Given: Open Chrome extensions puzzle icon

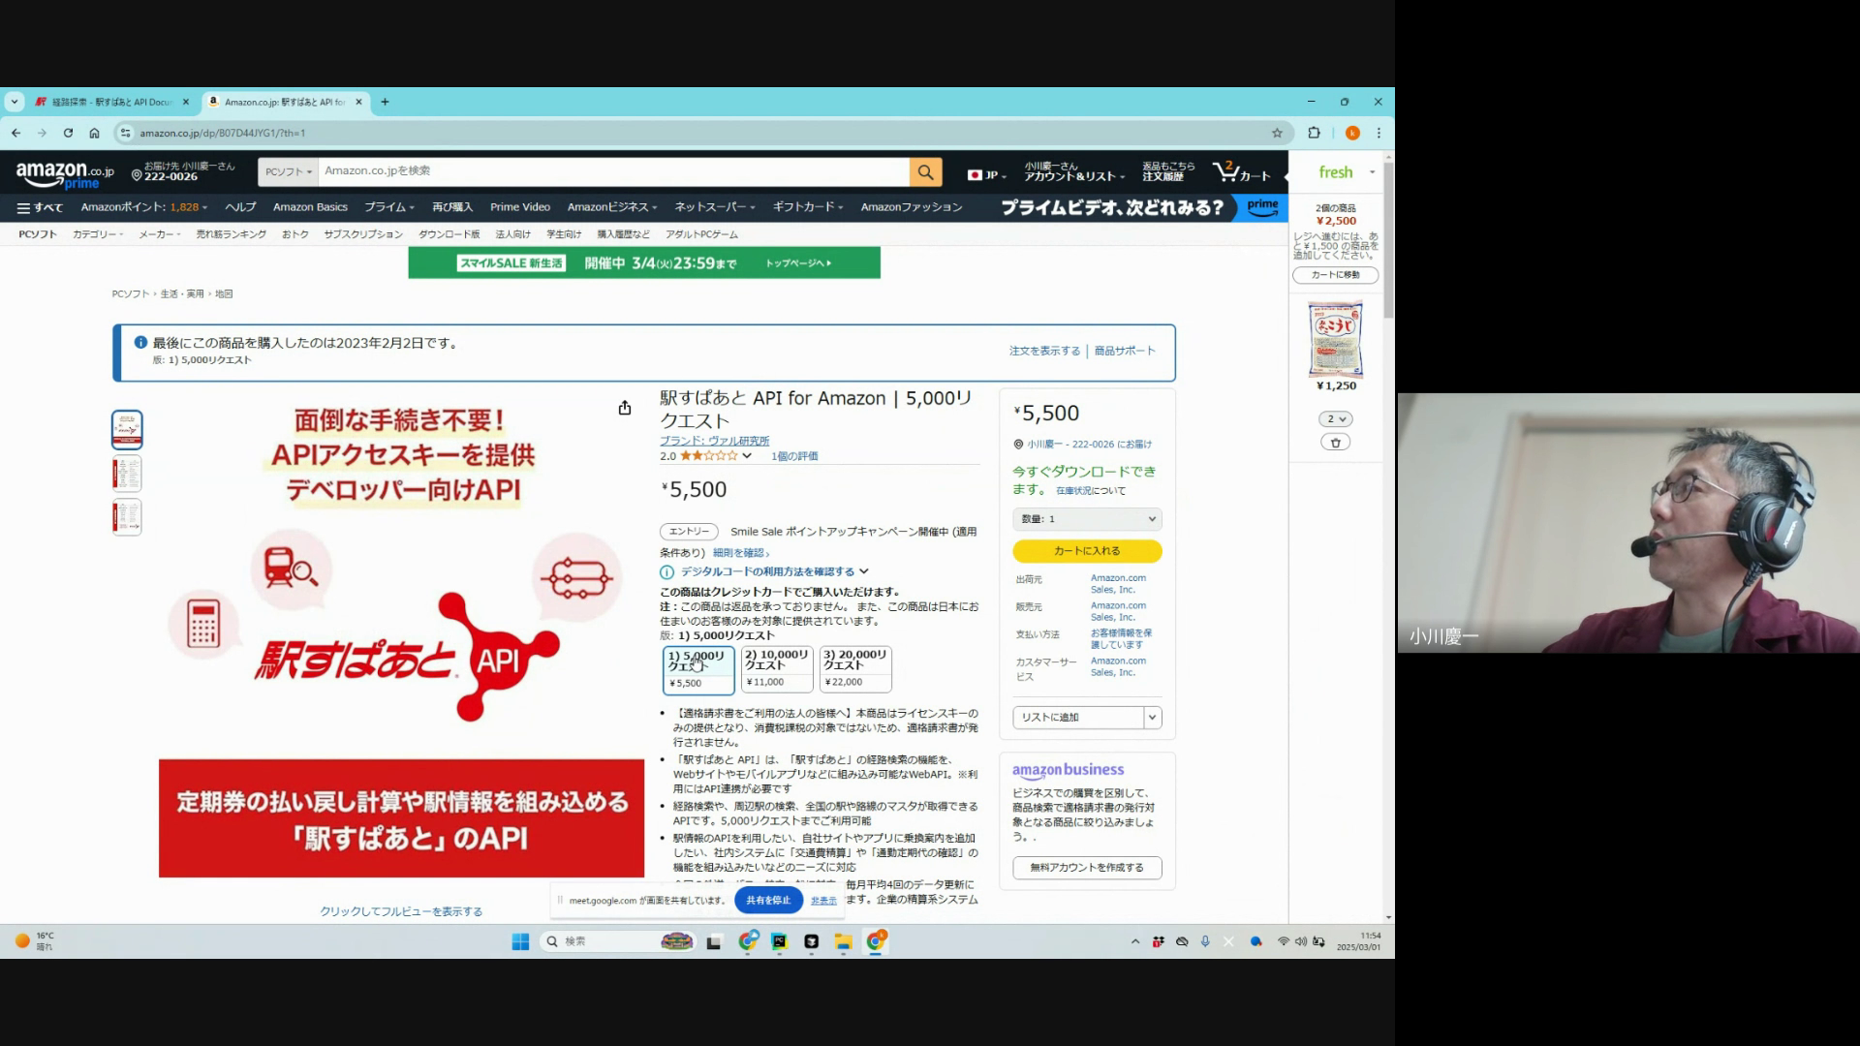Looking at the screenshot, I should (1314, 133).
